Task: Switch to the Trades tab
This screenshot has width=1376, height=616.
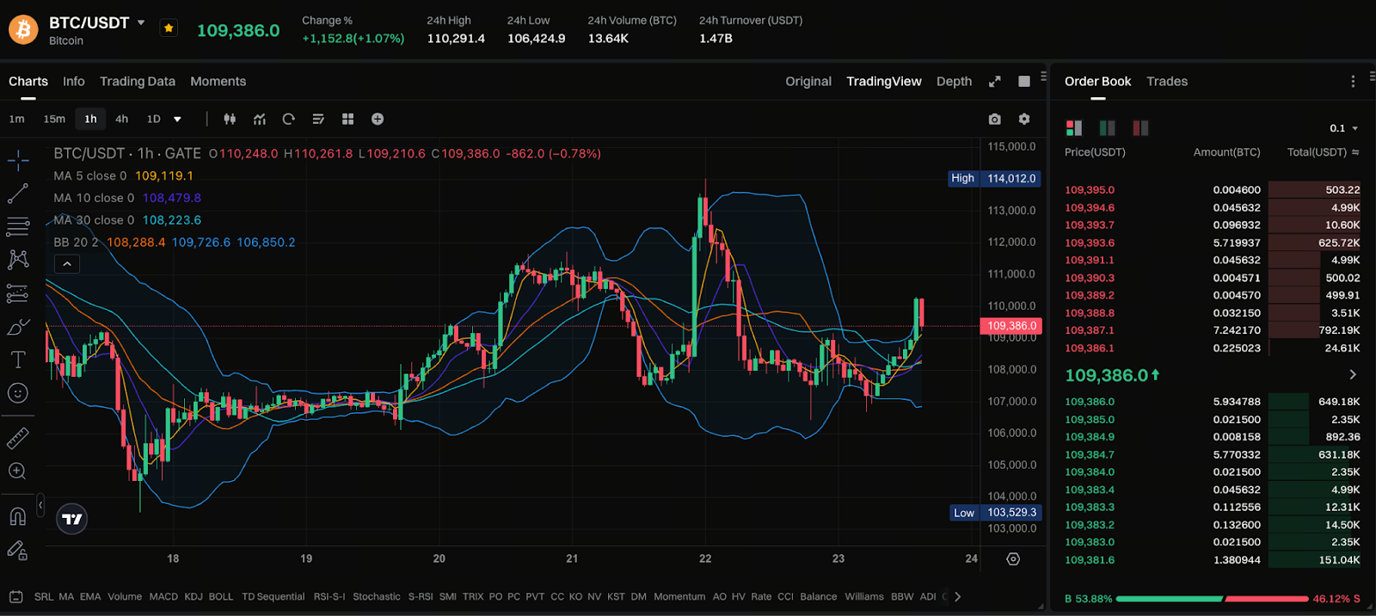Action: 1166,81
